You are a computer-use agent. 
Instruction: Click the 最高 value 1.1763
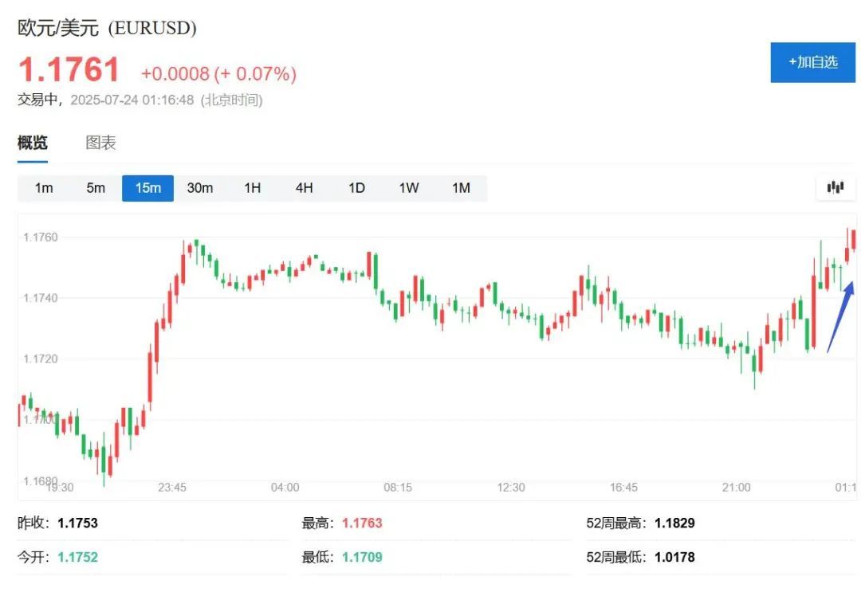[x=362, y=523]
